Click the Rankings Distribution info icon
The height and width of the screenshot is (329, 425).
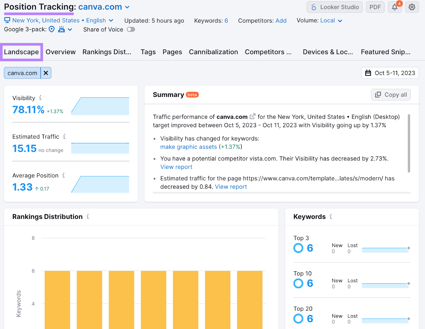(88, 217)
